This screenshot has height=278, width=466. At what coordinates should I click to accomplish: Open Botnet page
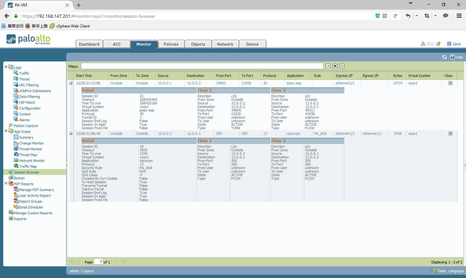19,178
